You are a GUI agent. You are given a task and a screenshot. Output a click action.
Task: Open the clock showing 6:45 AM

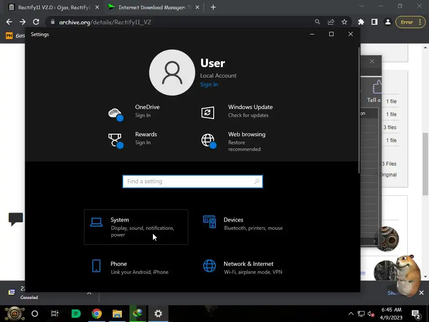391,314
